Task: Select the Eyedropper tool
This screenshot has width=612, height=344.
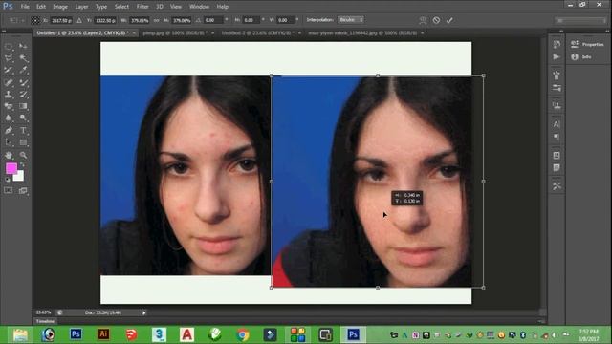Action: click(23, 70)
